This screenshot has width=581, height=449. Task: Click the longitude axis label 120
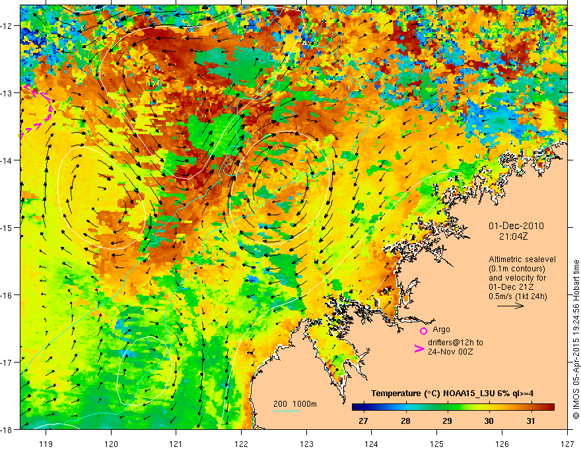[x=111, y=444]
